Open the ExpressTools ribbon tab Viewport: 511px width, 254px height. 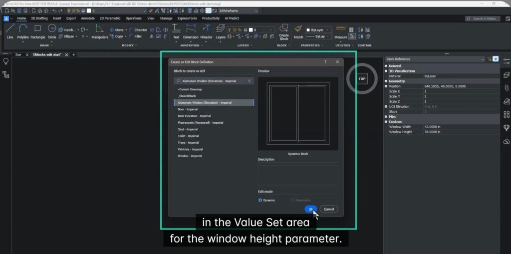(187, 18)
